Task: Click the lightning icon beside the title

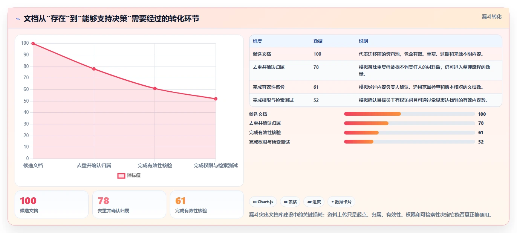Action: 18,19
